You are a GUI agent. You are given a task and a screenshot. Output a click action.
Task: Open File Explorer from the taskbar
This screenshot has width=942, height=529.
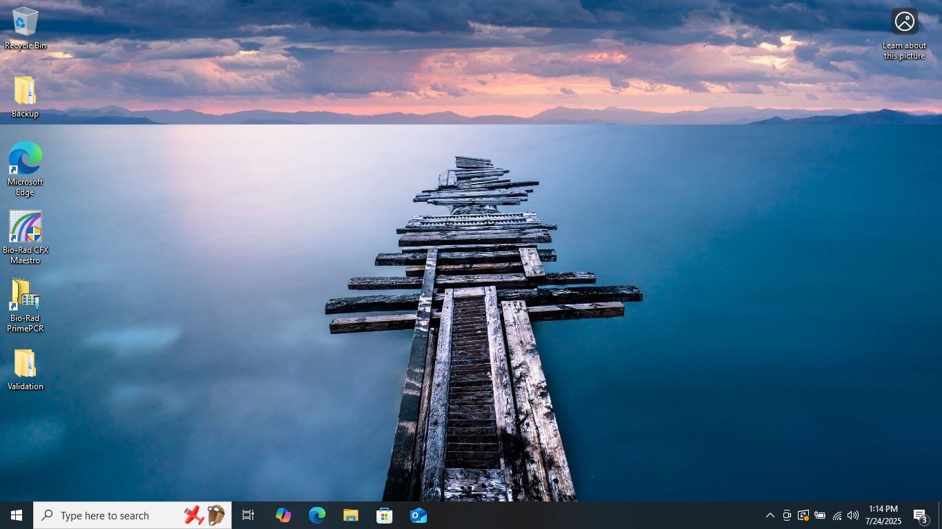point(351,515)
